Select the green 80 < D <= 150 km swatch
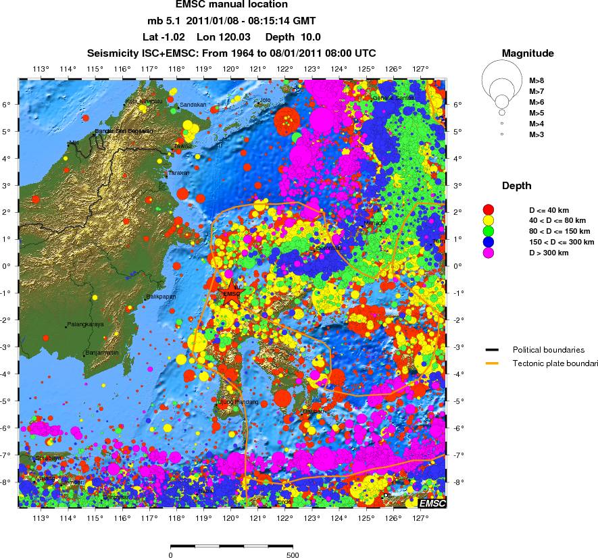 point(489,231)
